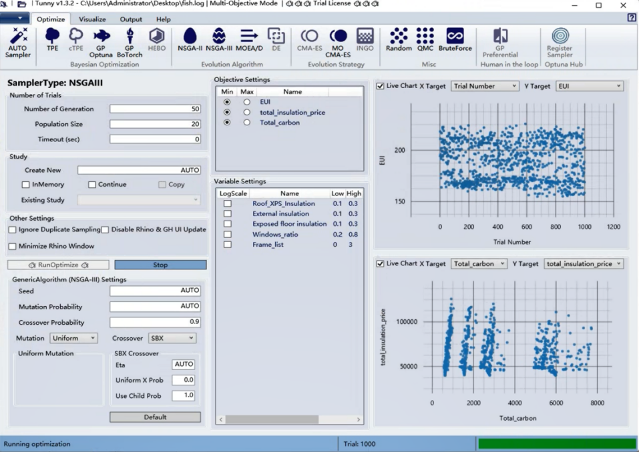Click the Crossover Probability field
The height and width of the screenshot is (452, 639).
156,322
